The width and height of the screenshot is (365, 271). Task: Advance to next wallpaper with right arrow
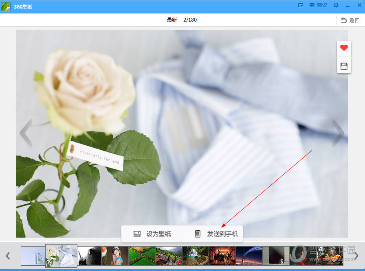[x=339, y=133]
